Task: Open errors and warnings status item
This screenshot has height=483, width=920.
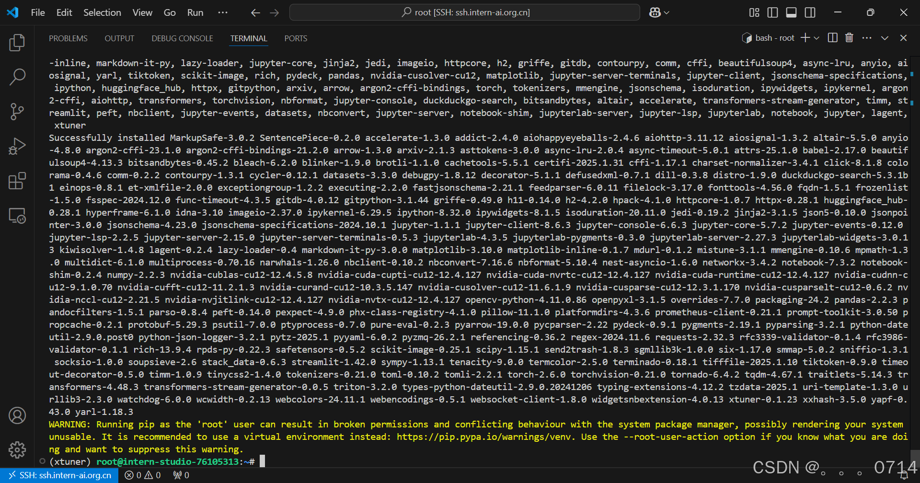Action: pos(143,475)
